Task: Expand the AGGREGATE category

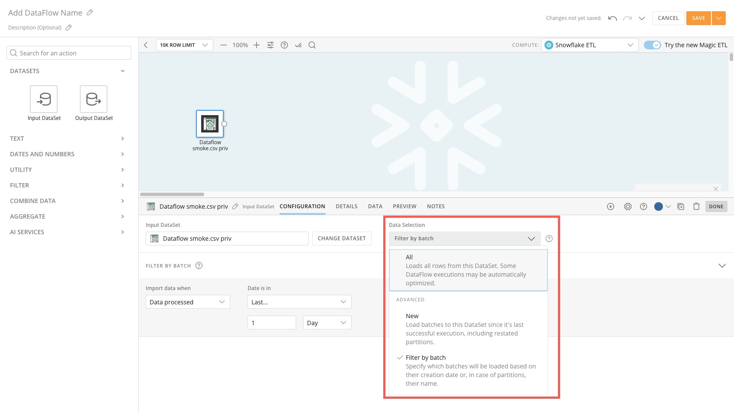Action: 67,216
